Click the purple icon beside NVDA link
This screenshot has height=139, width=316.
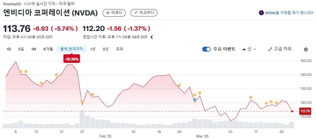pos(261,13)
